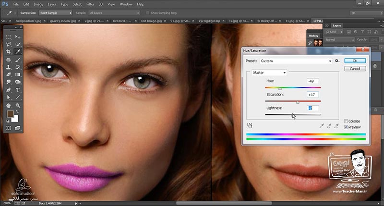Select the Sponge tool
Image resolution: width=384 pixels, height=206 pixels.
(x=18, y=82)
